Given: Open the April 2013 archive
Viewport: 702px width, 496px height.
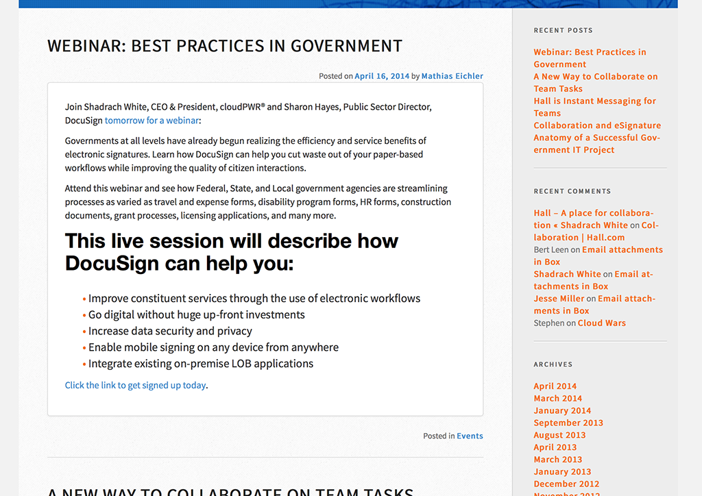Looking at the screenshot, I should point(555,447).
